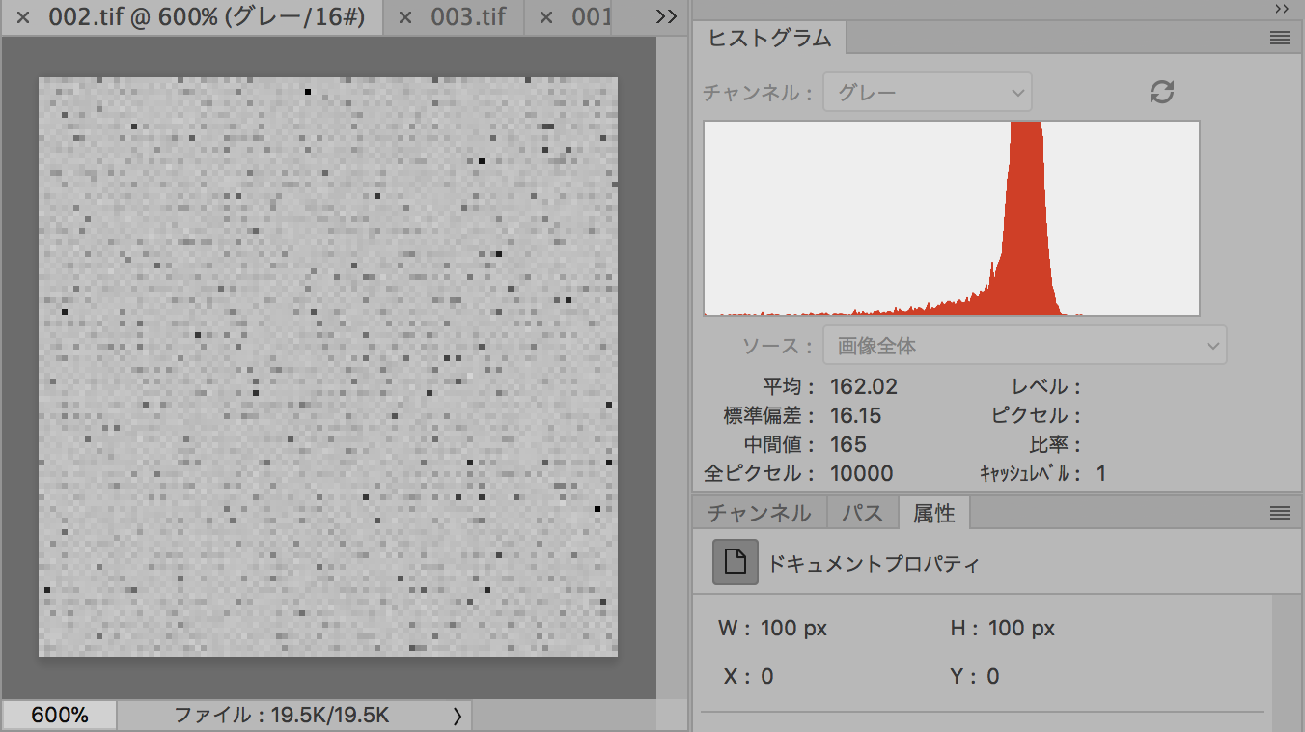Click the ドキュメントプロパティ document icon
This screenshot has width=1305, height=732.
coord(736,562)
